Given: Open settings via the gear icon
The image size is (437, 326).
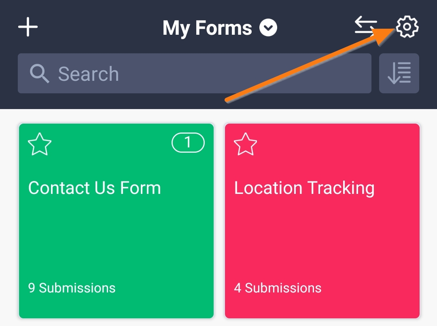Looking at the screenshot, I should [x=407, y=27].
